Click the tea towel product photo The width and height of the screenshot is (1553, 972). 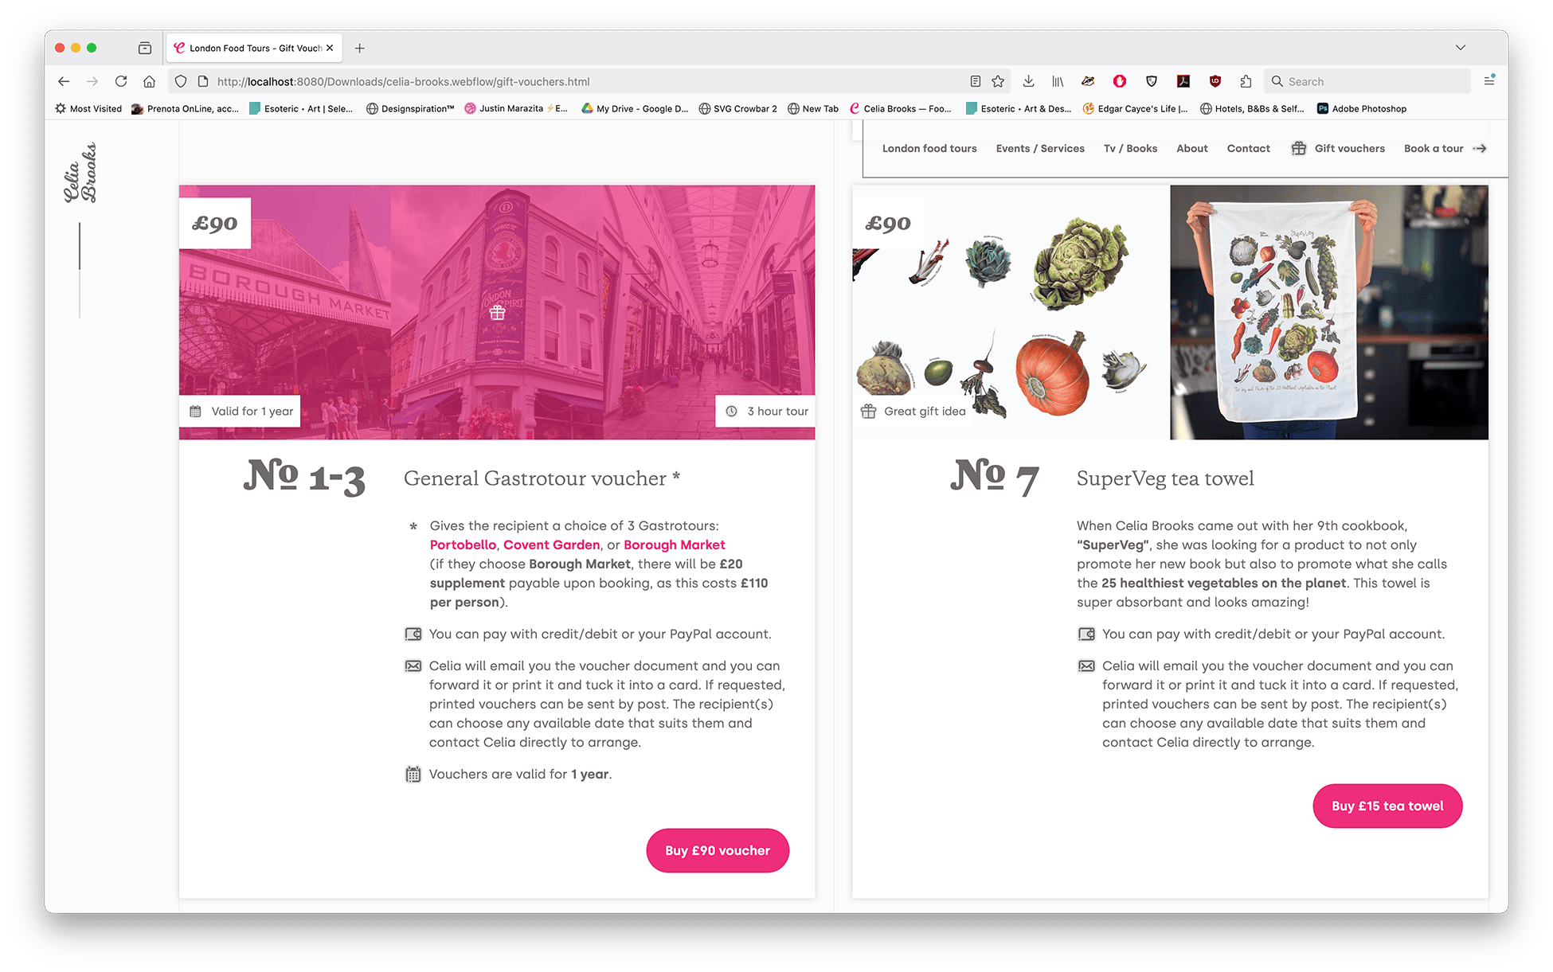(x=1328, y=312)
